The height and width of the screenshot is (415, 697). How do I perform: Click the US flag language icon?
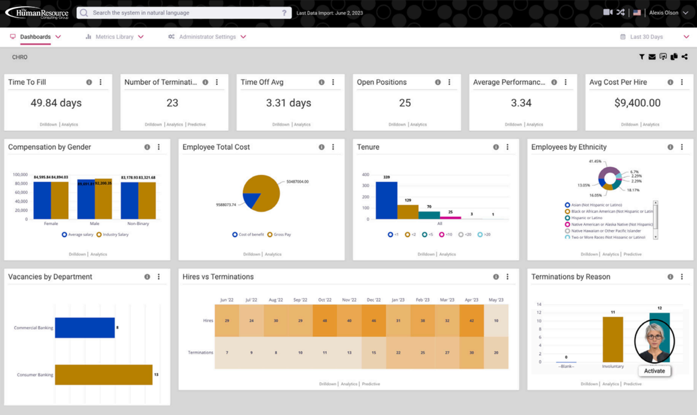637,13
